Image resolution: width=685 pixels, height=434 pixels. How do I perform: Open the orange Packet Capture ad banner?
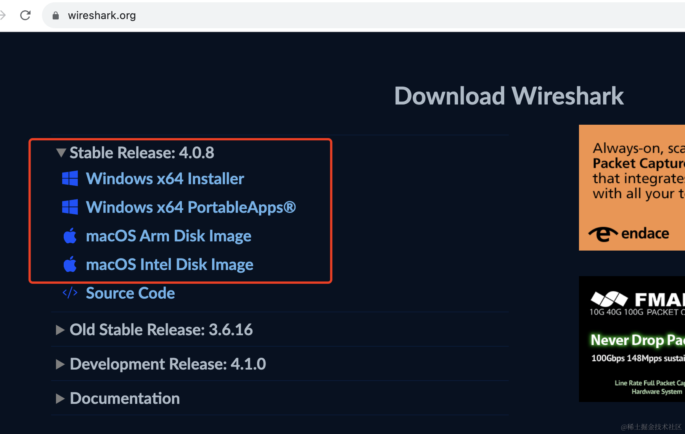(x=632, y=188)
